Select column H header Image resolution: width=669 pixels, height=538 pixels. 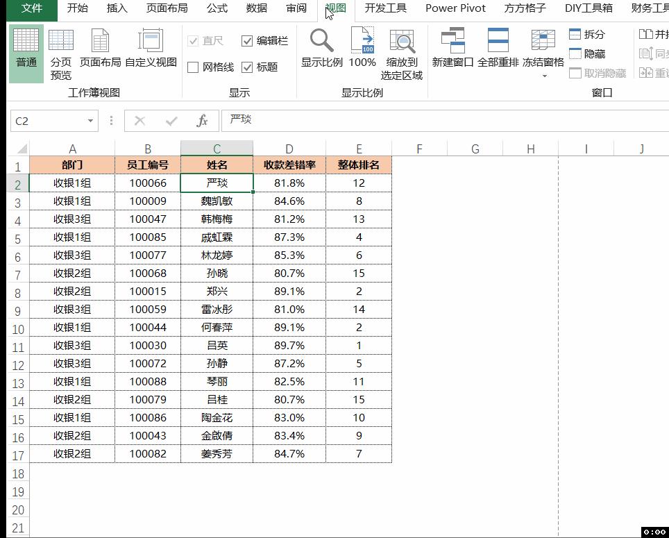click(530, 149)
